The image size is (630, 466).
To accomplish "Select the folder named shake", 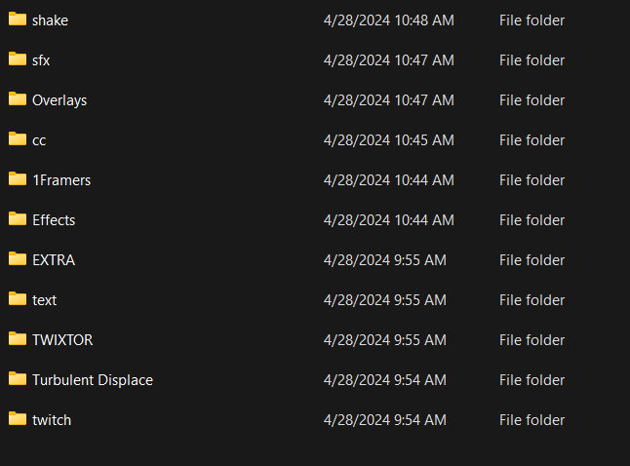I will pos(50,20).
